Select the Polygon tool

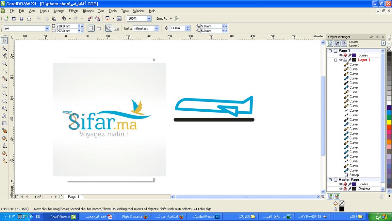coord(5,101)
